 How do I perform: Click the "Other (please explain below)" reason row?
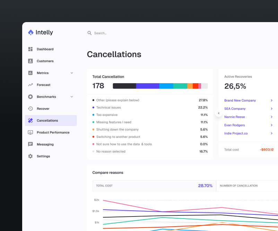pos(150,100)
